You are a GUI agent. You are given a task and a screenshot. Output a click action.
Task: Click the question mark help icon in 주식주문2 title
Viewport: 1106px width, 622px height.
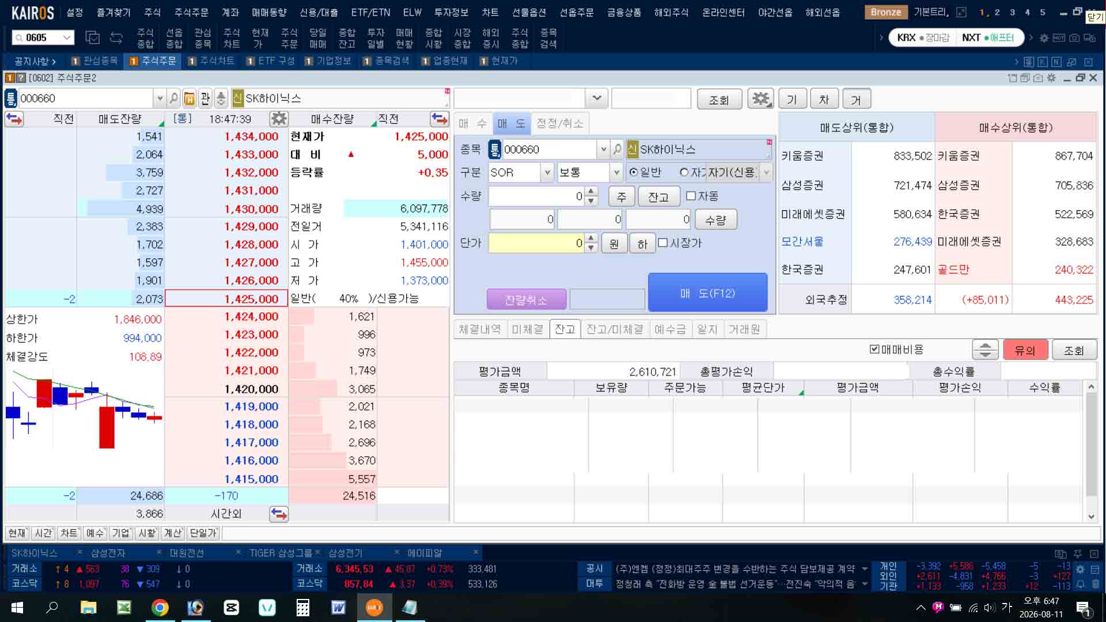click(x=21, y=78)
